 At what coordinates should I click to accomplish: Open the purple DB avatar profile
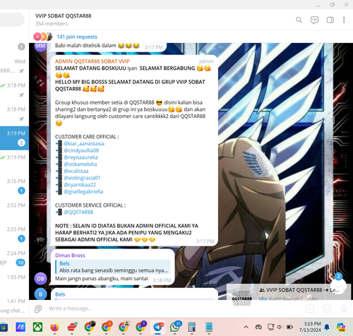coord(41,279)
